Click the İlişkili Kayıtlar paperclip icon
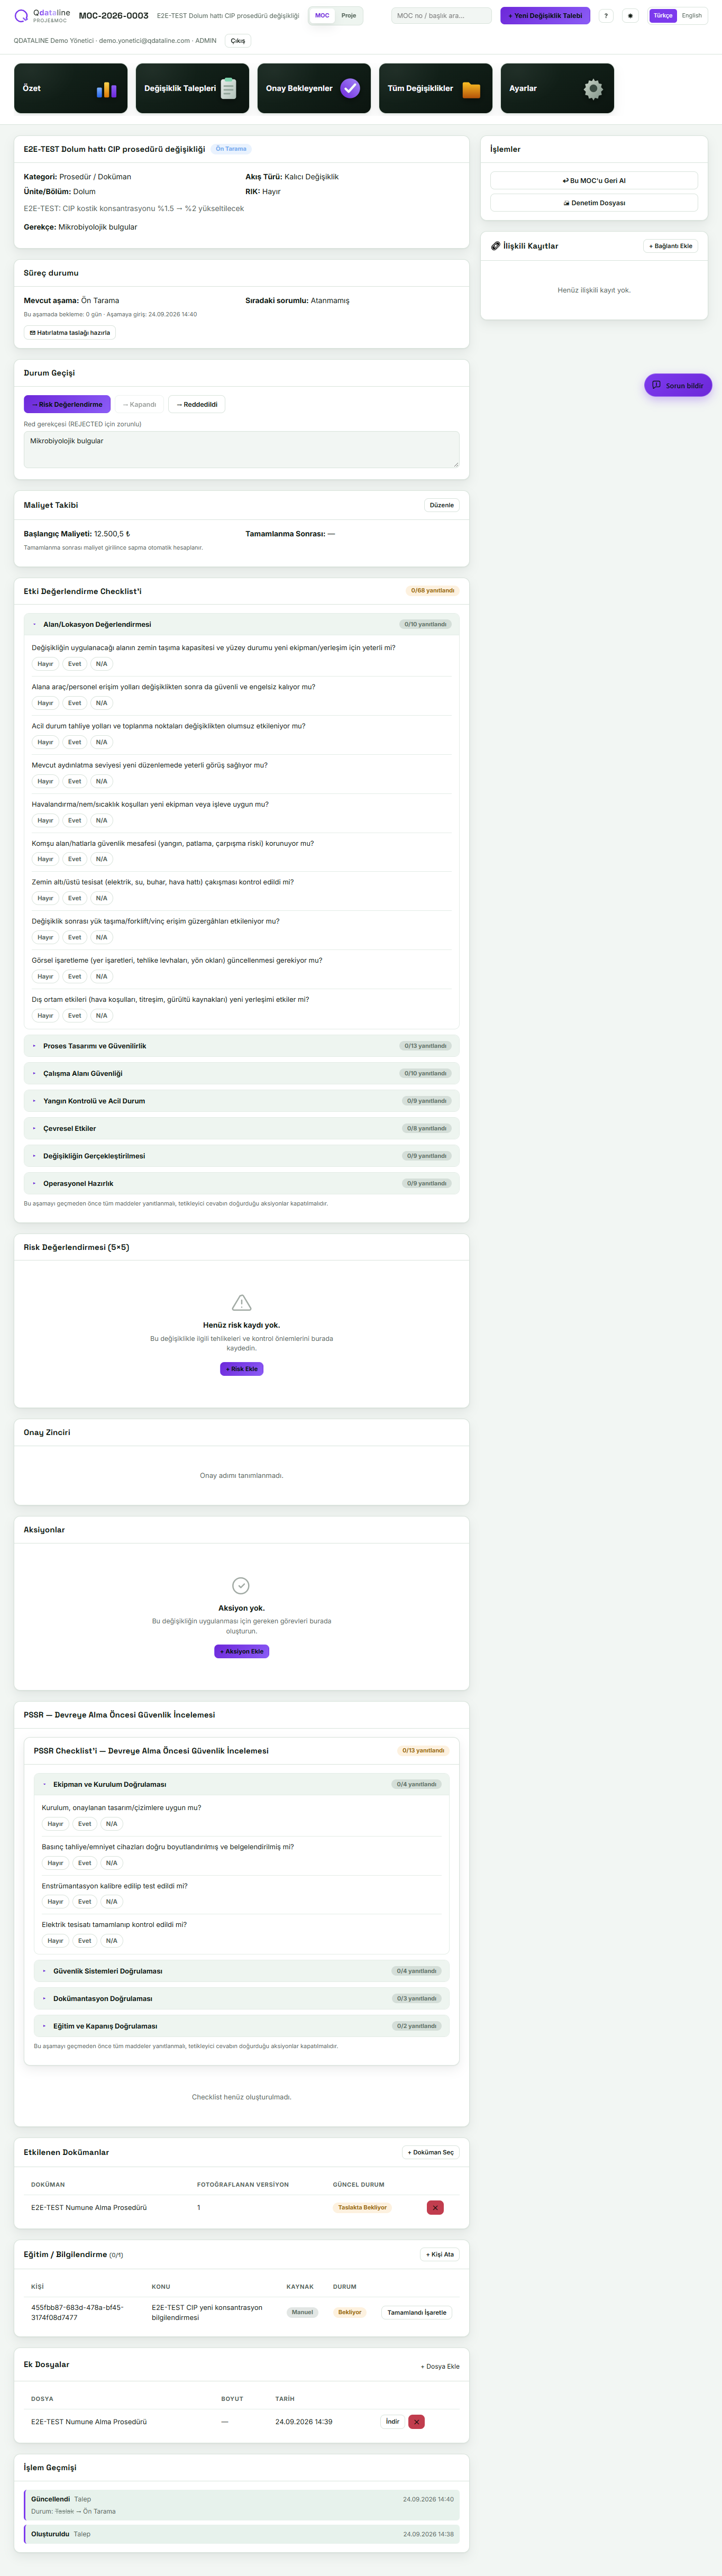This screenshot has width=722, height=2576. [495, 246]
